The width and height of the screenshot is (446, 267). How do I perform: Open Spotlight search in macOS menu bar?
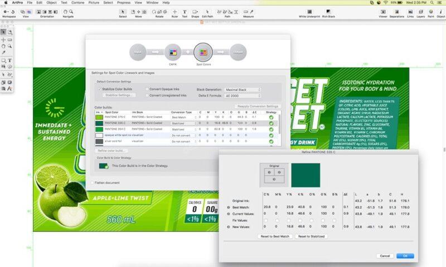coord(432,3)
